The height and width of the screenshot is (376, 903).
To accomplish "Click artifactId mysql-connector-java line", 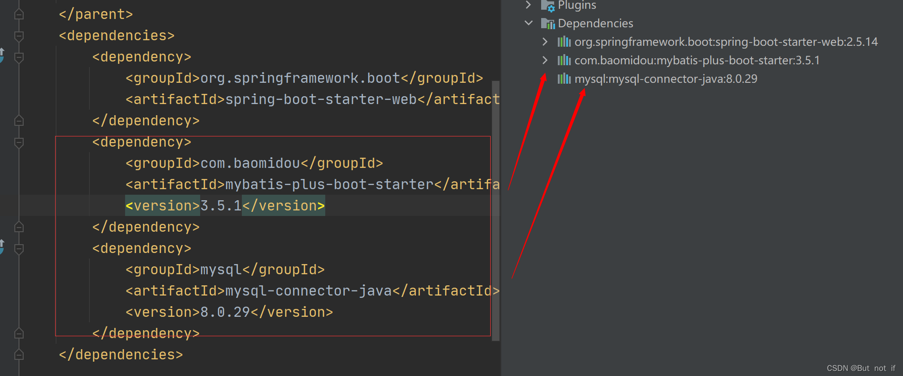I will pyautogui.click(x=313, y=291).
